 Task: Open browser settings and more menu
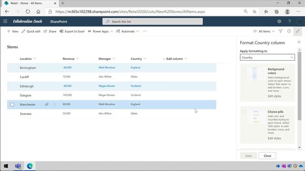tap(298, 11)
